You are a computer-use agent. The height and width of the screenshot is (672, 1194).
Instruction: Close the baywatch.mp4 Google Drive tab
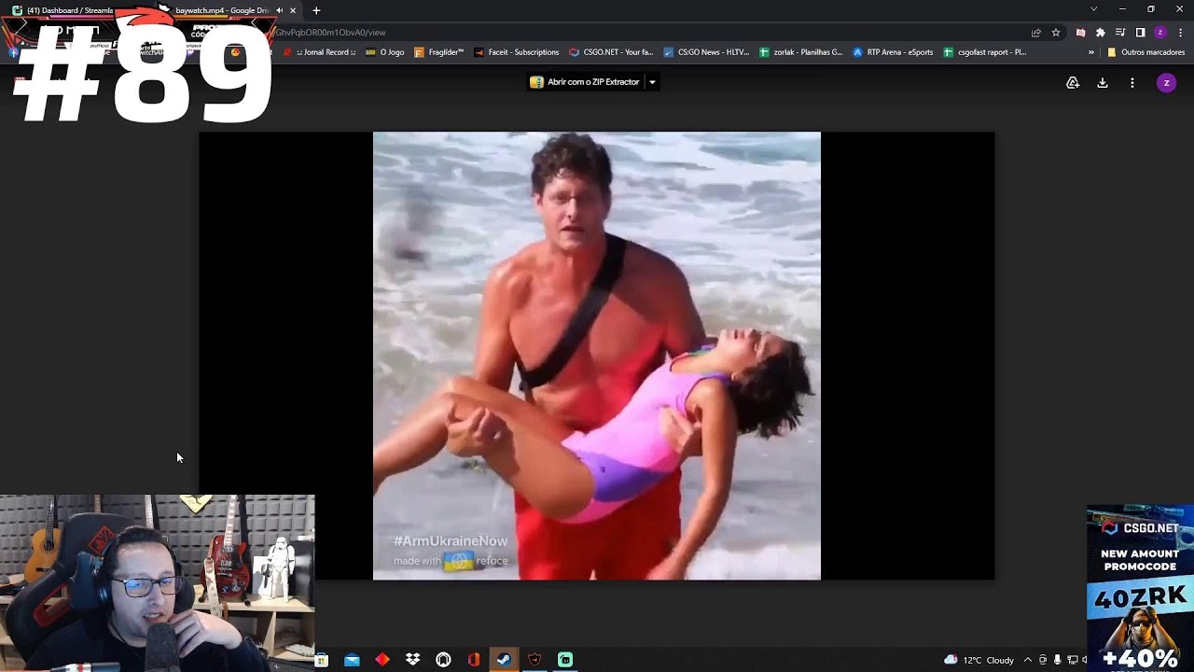[293, 10]
